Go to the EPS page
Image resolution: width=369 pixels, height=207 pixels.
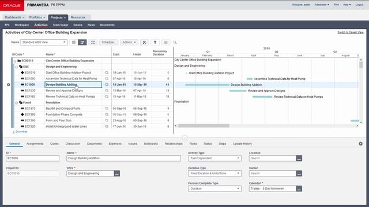(x=7, y=25)
